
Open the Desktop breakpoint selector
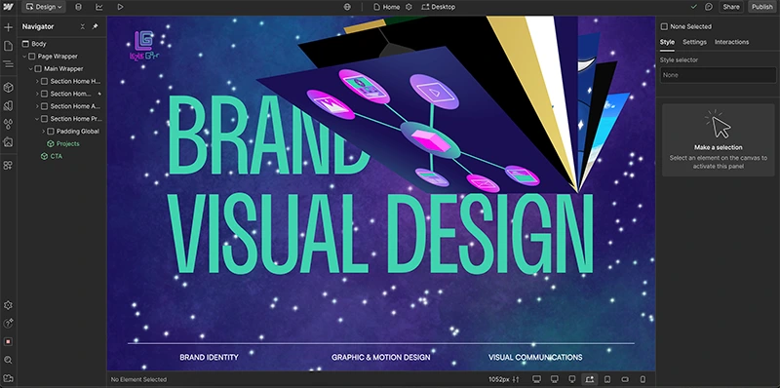[438, 7]
